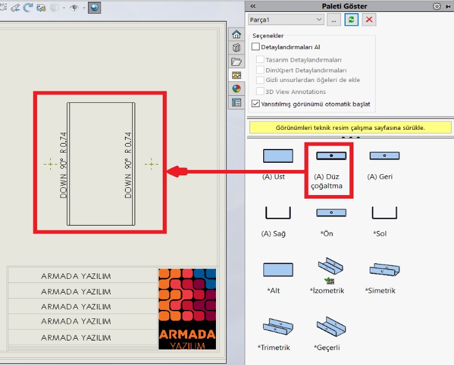Viewport: 454px width, 365px height.
Task: Click the red X clear button
Action: click(369, 20)
